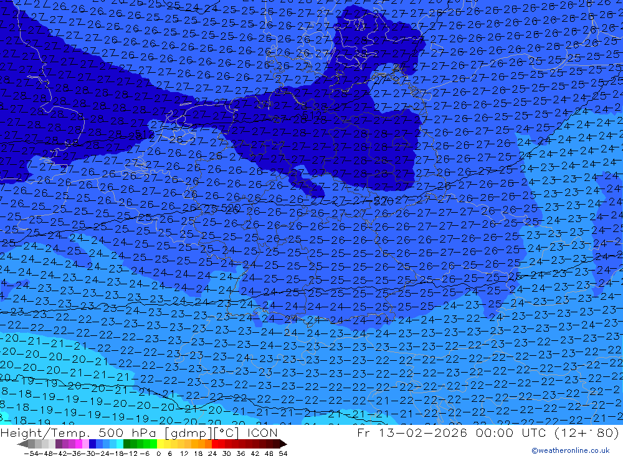Viewport: 623px width, 456px height.
Task: Pick the cyan legend swatch
Action: pos(120,444)
